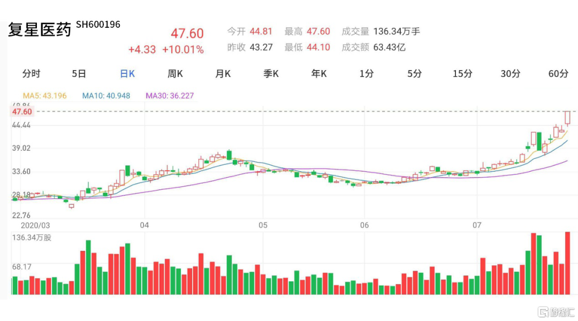Click the 22.76 price axis label

(x=21, y=215)
